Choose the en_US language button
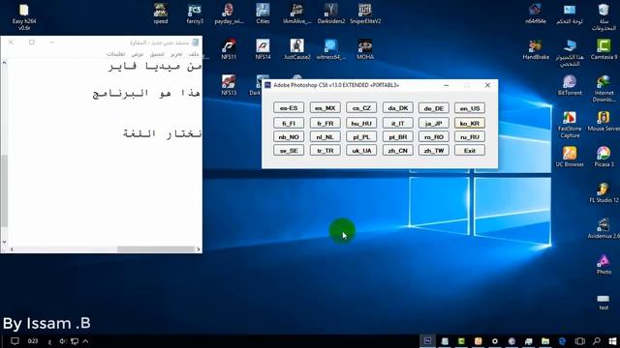Screen dimensions: 620x348 [x=470, y=108]
